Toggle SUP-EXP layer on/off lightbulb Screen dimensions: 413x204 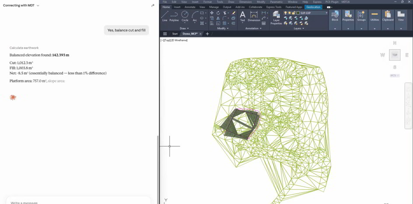(x=286, y=13)
